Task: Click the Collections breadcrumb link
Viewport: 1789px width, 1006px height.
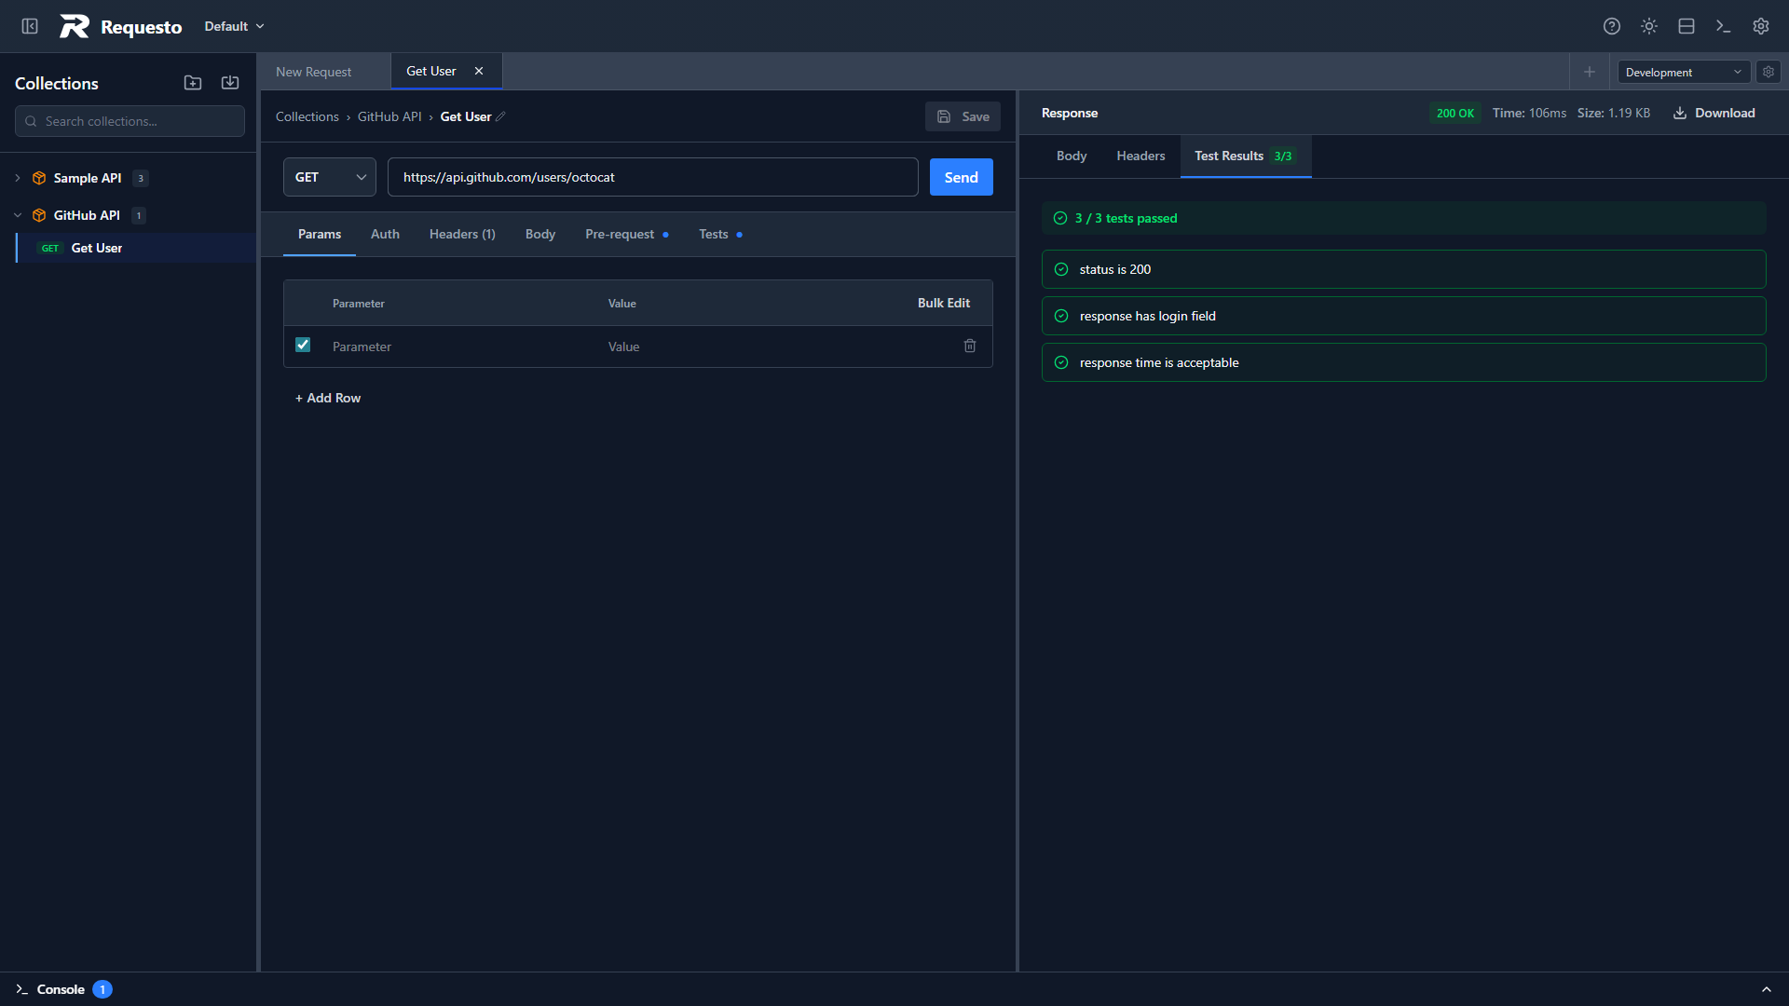Action: pos(307,116)
